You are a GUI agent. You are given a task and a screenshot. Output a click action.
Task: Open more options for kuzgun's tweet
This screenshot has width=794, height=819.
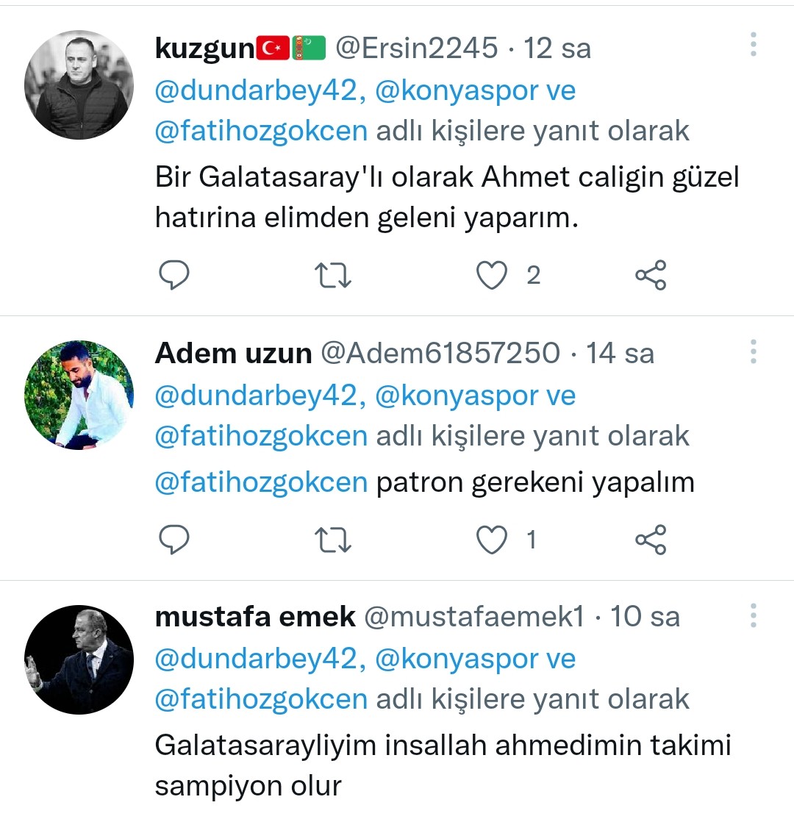pos(754,44)
